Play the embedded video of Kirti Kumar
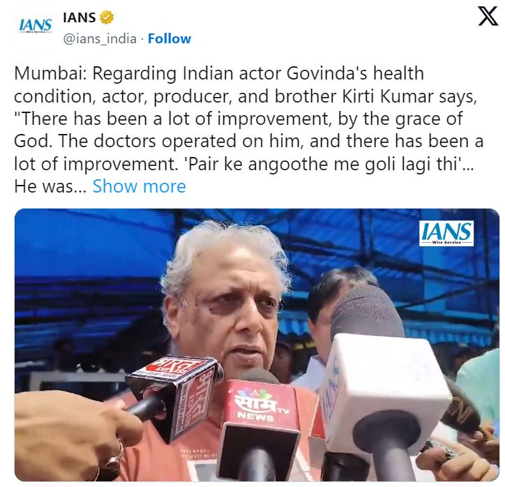This screenshot has width=505, height=487. [257, 345]
